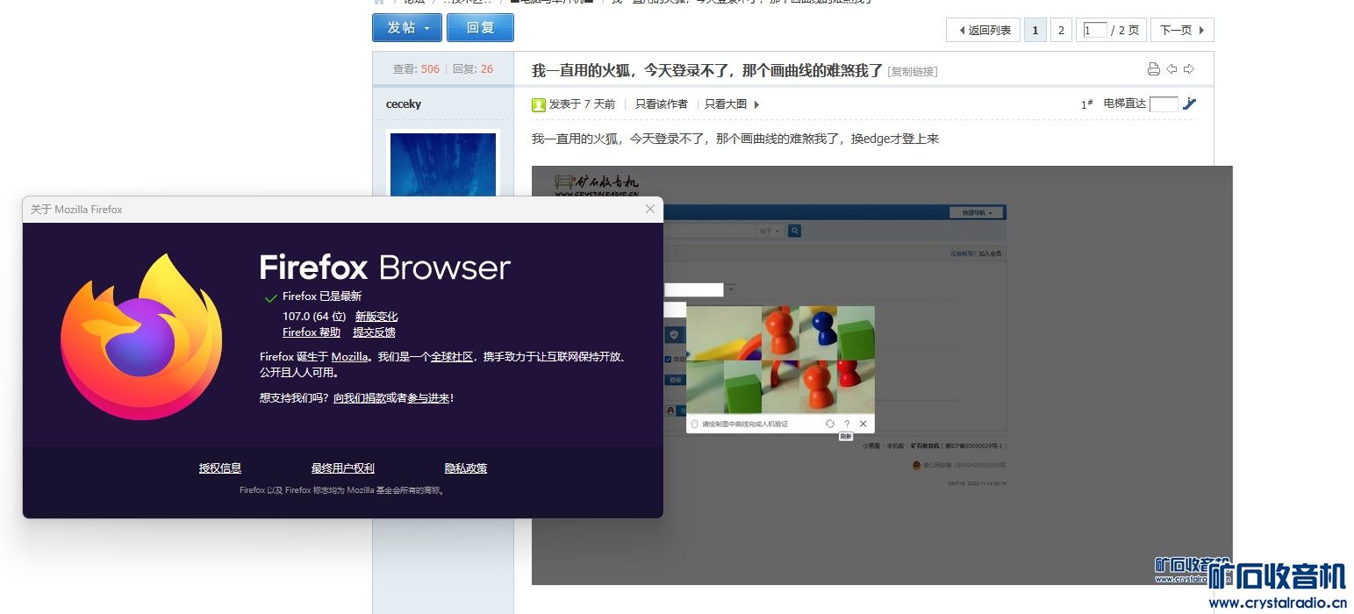Open the embedded login screenshot in the post

pyautogui.click(x=882, y=375)
